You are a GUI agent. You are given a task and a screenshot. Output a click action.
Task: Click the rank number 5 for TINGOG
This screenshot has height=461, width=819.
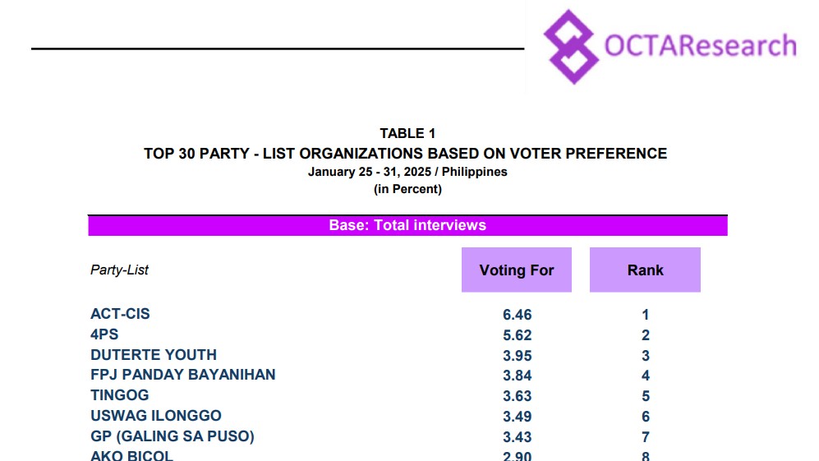click(x=646, y=396)
